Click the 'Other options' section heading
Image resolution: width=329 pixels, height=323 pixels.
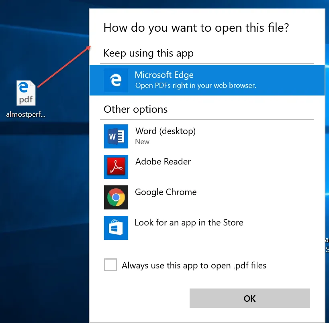click(x=135, y=110)
